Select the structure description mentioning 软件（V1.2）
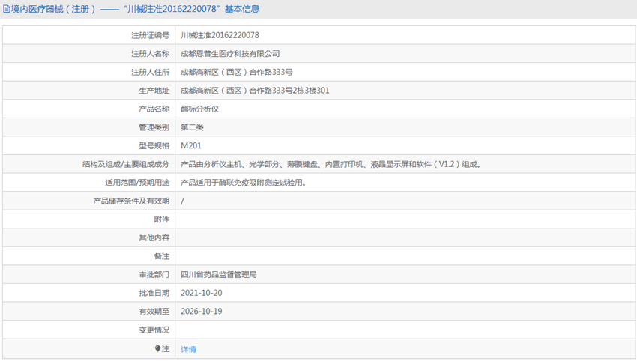The width and height of the screenshot is (637, 361). [330, 164]
